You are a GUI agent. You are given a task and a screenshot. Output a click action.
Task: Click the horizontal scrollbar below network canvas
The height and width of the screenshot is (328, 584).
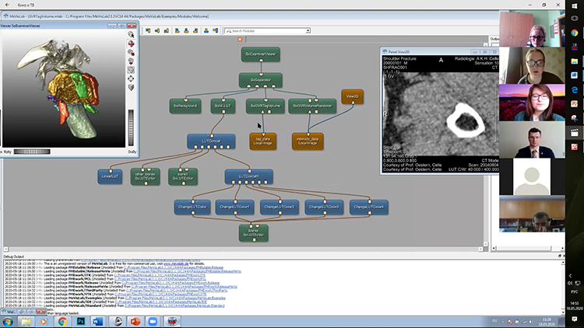[243, 249]
